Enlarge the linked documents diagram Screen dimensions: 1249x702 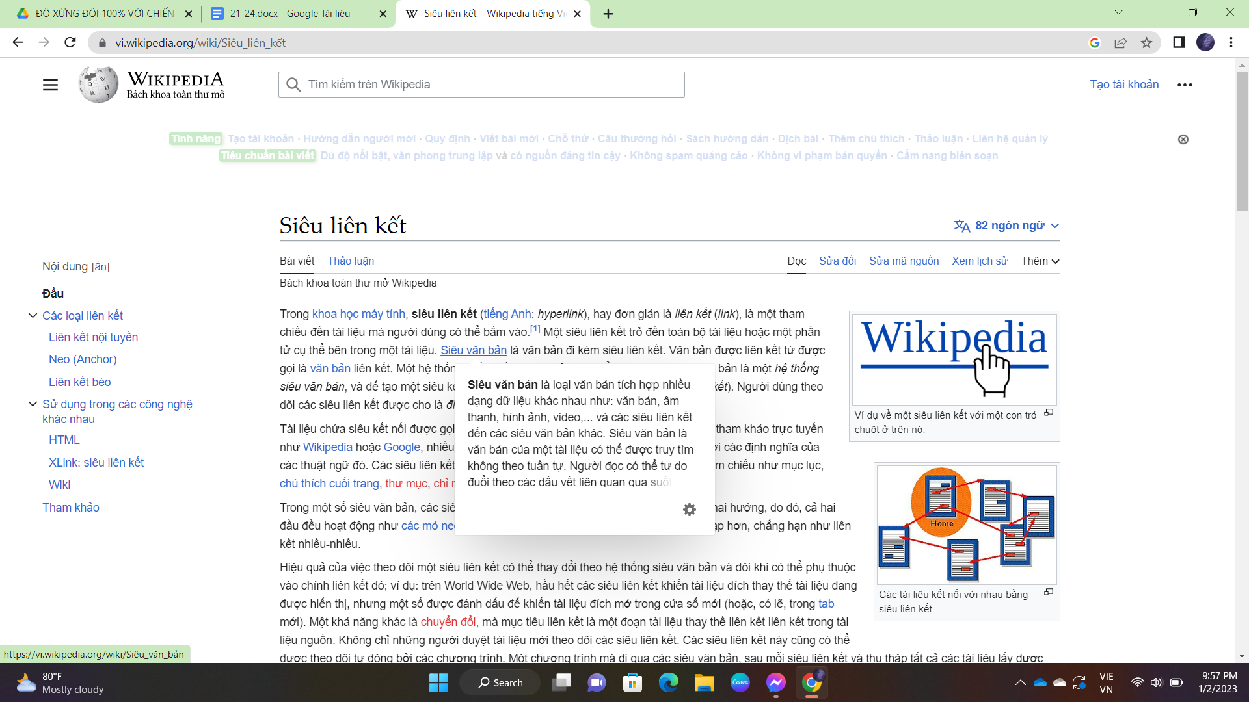pos(1048,592)
